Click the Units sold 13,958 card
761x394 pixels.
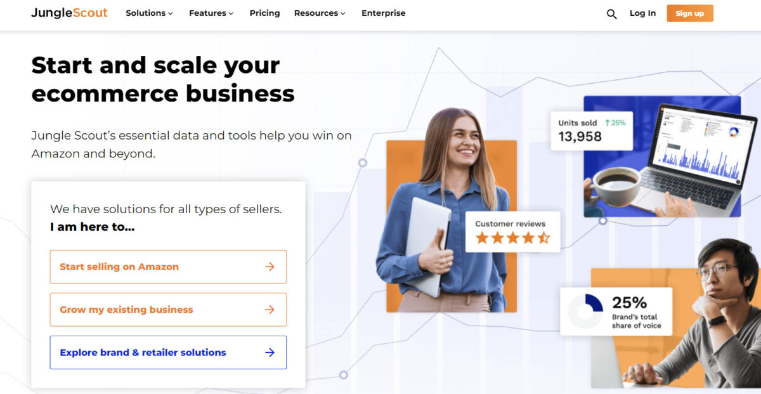coord(592,131)
